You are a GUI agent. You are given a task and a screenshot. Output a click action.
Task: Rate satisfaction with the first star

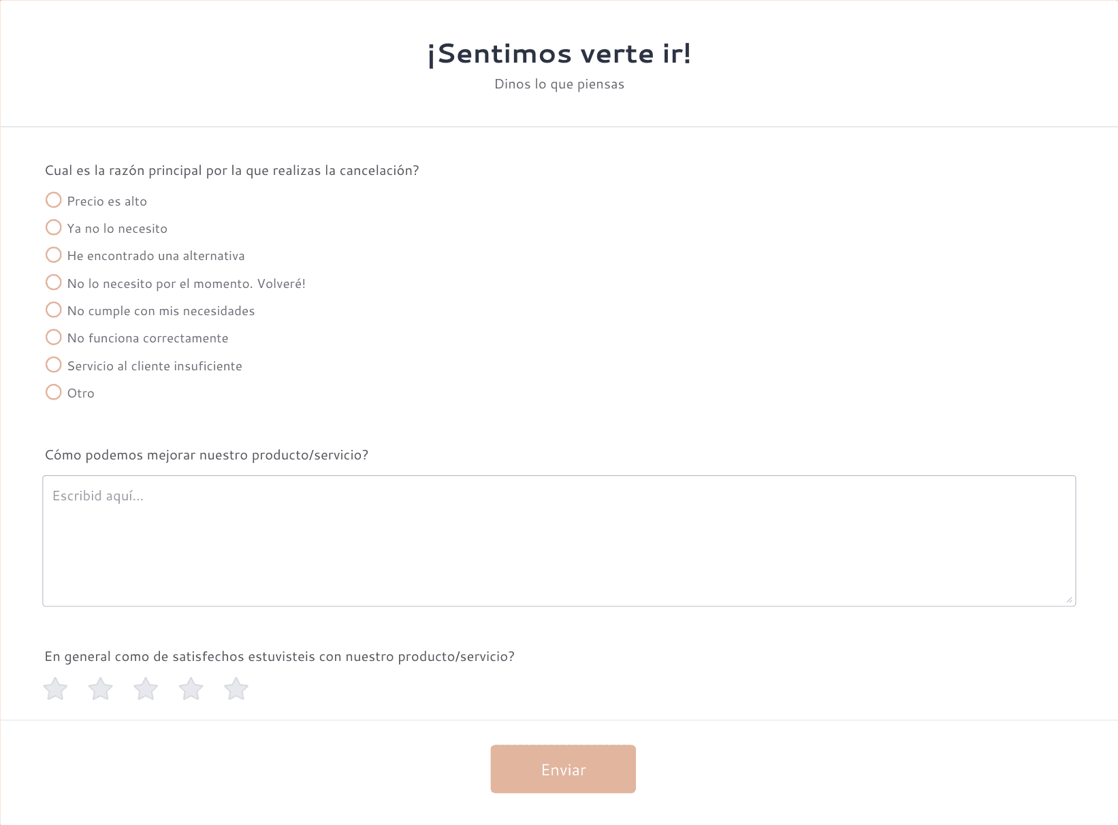click(x=55, y=689)
